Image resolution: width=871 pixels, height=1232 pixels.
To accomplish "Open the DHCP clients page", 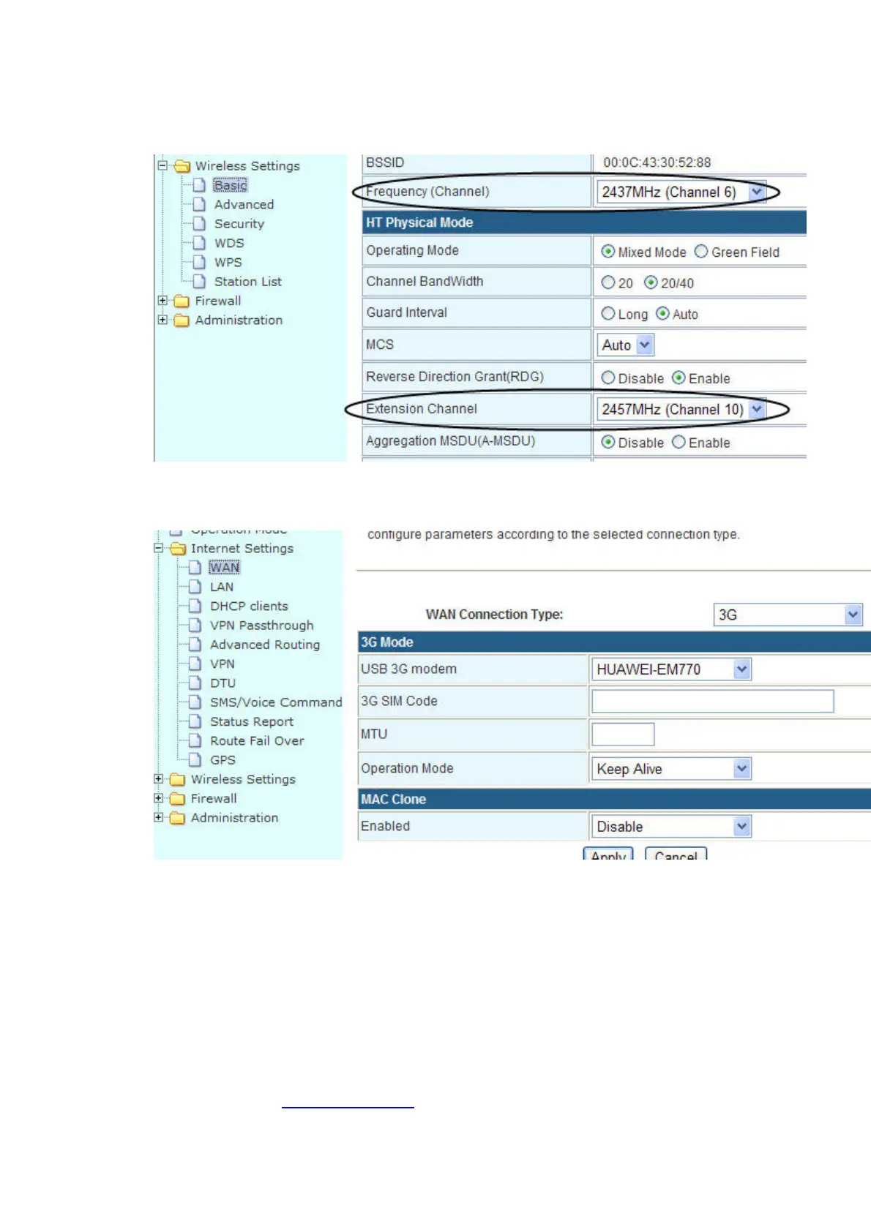I will (x=249, y=606).
